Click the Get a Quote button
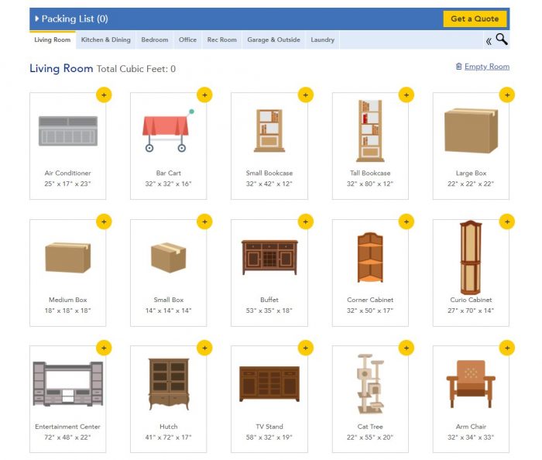The image size is (542, 460). pyautogui.click(x=475, y=19)
